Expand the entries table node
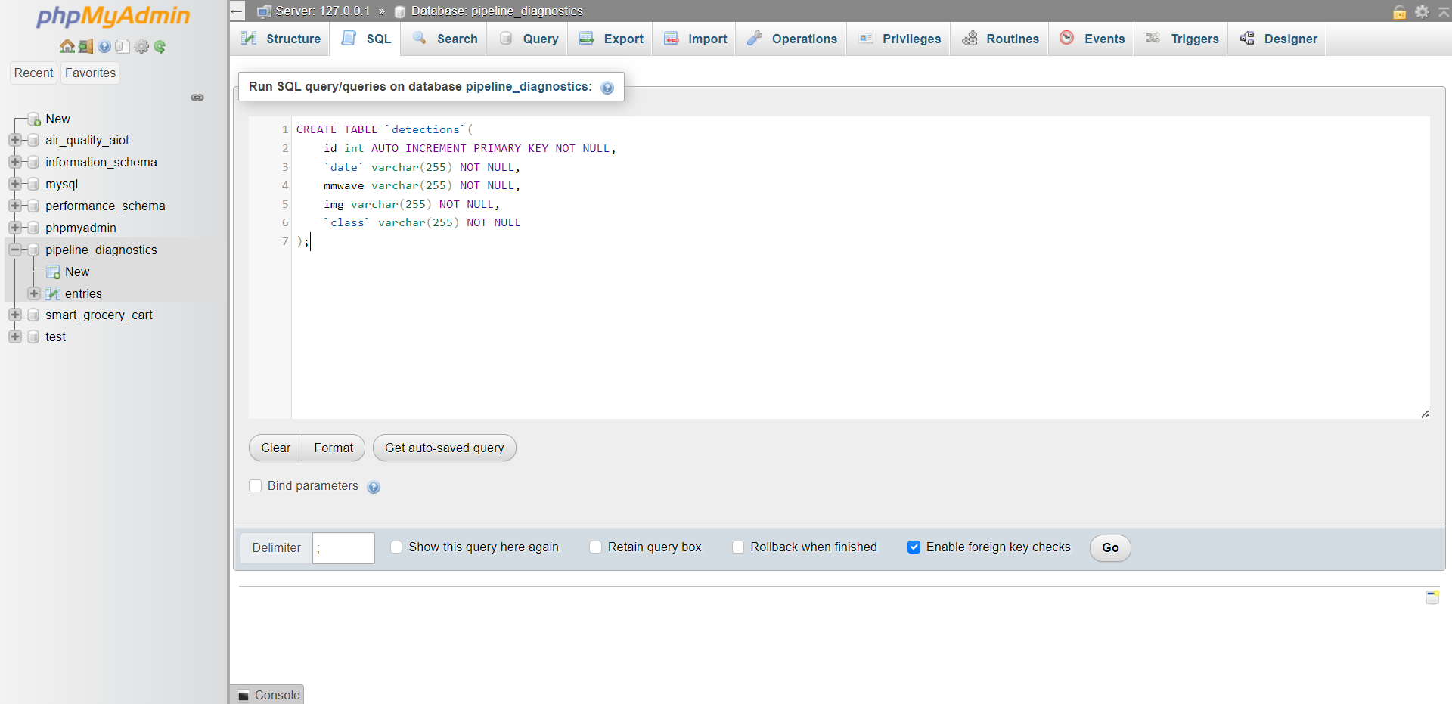 click(x=33, y=293)
